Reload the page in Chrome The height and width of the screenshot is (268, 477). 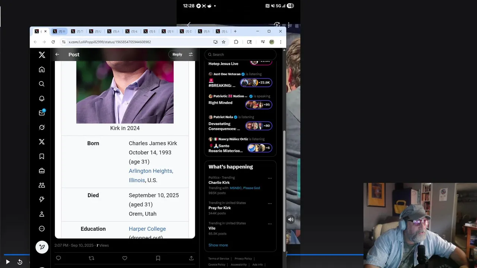[x=53, y=42]
